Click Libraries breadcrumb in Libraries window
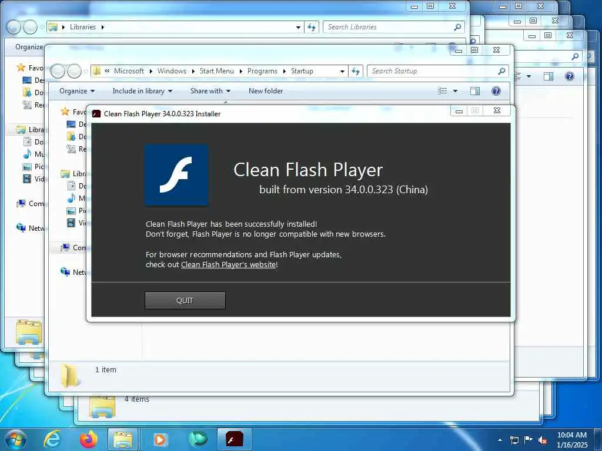This screenshot has height=451, width=602. pyautogui.click(x=82, y=27)
